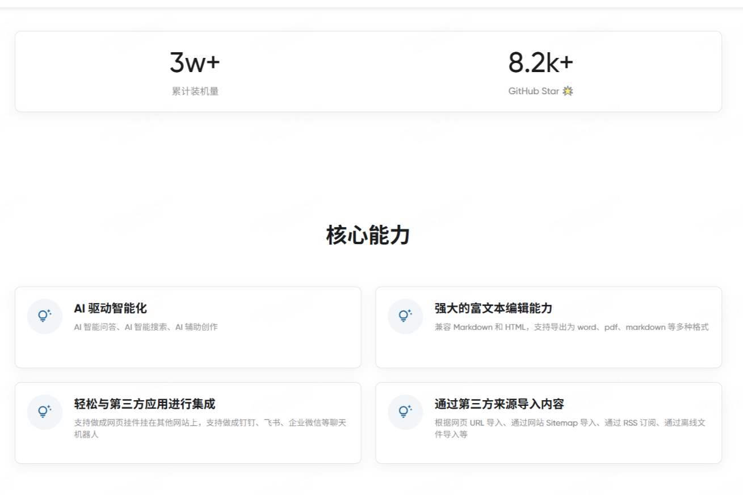Click the lightbulb icon beside 强大的富文本编辑能力
The image size is (743, 495).
click(x=405, y=316)
